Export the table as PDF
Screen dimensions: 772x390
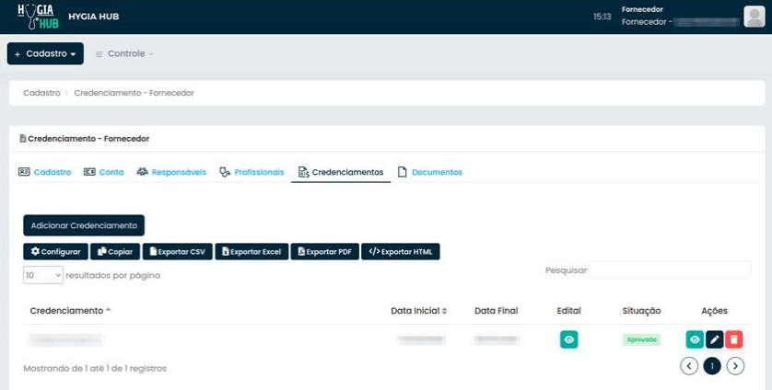pyautogui.click(x=324, y=251)
